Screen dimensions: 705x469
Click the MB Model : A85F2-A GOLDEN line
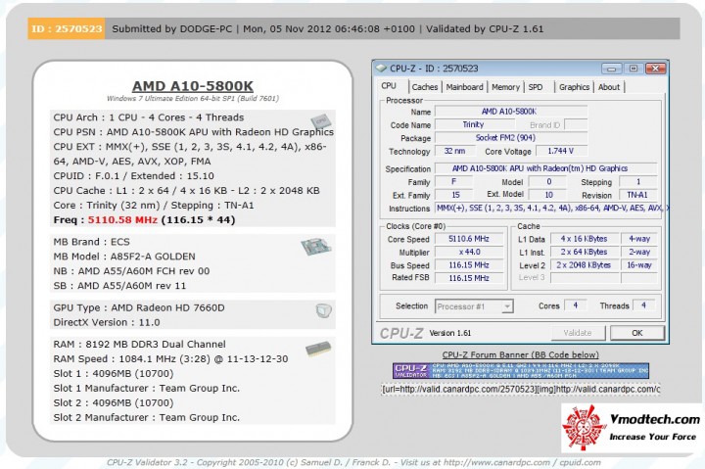[x=124, y=257]
